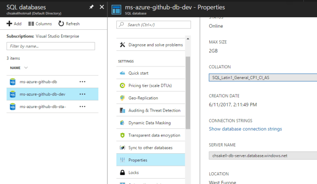Click Show database connection strings link
Screen dimensions: 317x184
(x=245, y=129)
